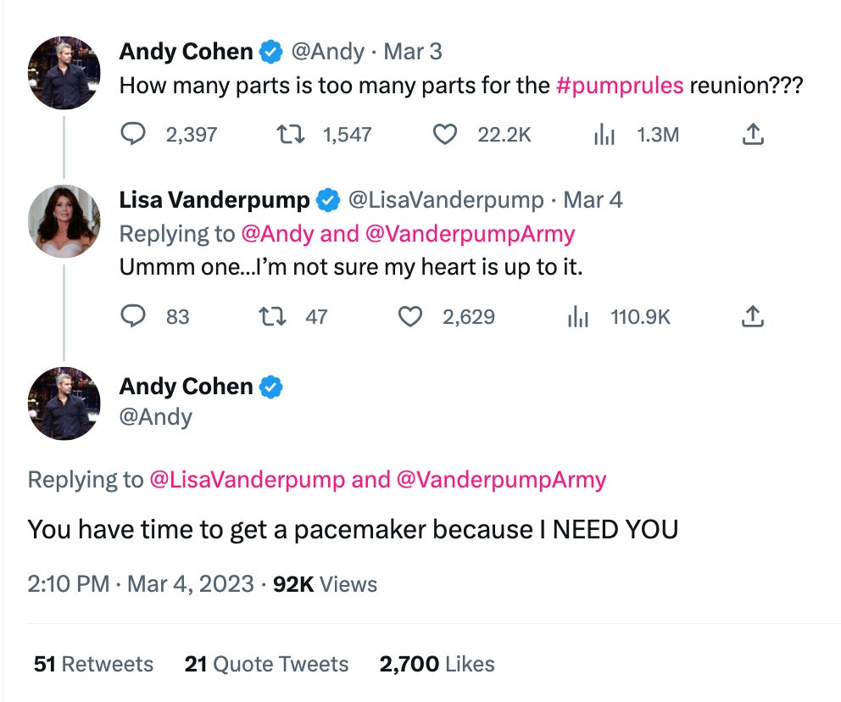Show the 21 Quote Tweets list

266,664
